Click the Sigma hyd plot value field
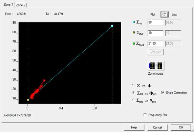The height and width of the screenshot is (132, 194). click(x=155, y=44)
